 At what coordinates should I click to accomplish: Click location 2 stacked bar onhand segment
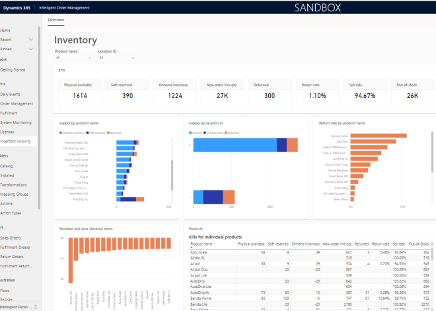(x=235, y=145)
